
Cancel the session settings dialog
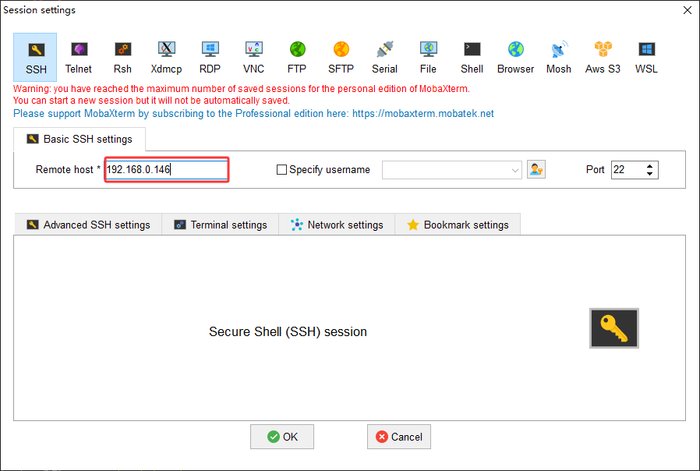click(399, 437)
